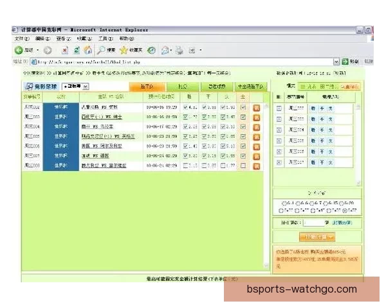This screenshot has height=308, width=386.
Task: Remove sixth selected match in right panel
Action: 279,162
